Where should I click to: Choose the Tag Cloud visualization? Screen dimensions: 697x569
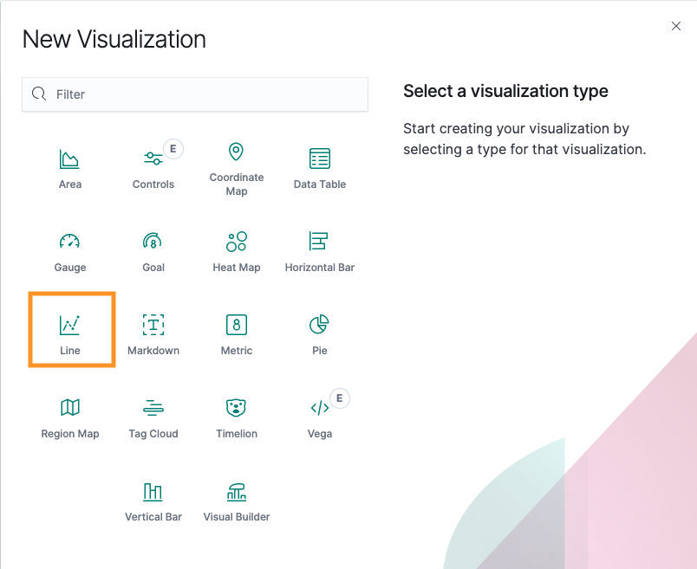pos(153,418)
